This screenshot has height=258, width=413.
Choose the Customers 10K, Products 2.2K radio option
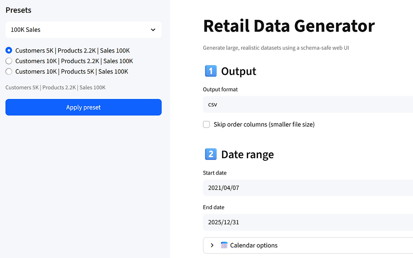click(x=9, y=61)
